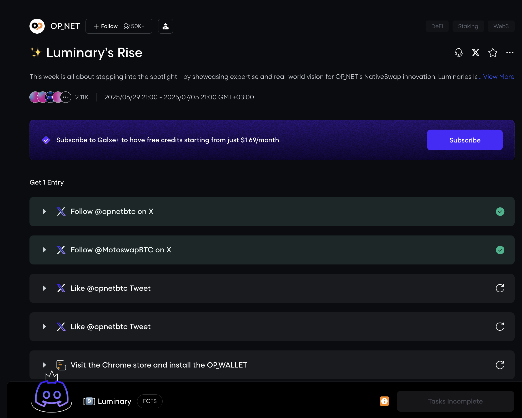Open the leaderboard podium icon
The height and width of the screenshot is (418, 522).
click(165, 26)
